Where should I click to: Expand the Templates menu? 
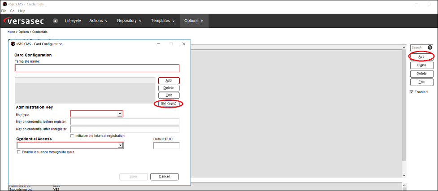tap(163, 21)
